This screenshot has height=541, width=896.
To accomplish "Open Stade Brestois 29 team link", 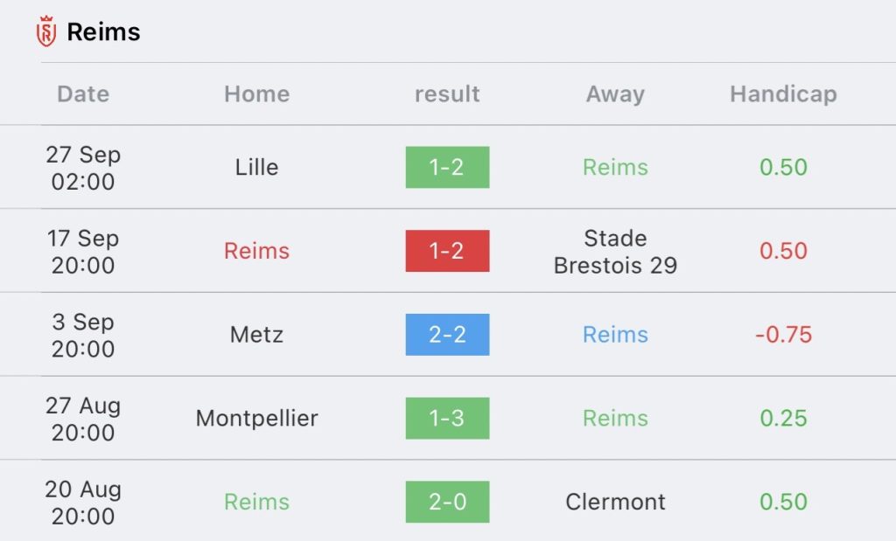I will click(615, 251).
